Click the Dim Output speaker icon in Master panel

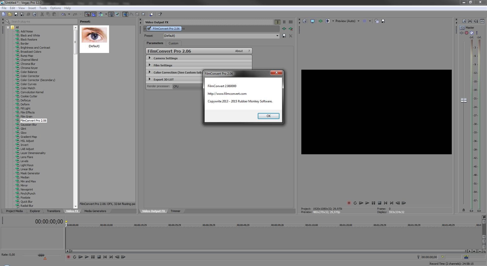tap(476, 21)
